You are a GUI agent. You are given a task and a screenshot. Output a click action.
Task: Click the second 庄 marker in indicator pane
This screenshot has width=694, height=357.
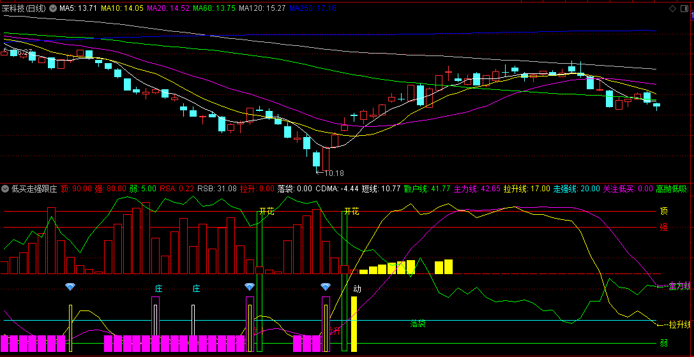coord(197,289)
